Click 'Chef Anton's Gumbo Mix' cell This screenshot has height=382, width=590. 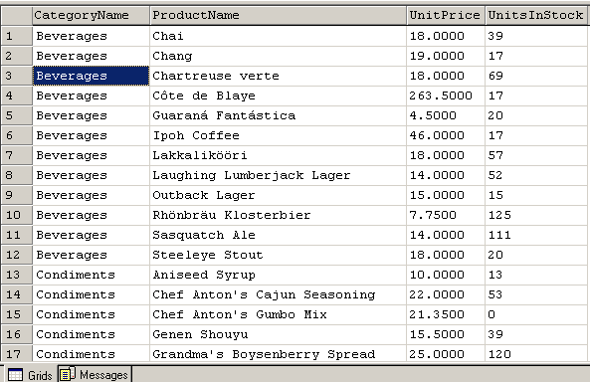pyautogui.click(x=278, y=314)
